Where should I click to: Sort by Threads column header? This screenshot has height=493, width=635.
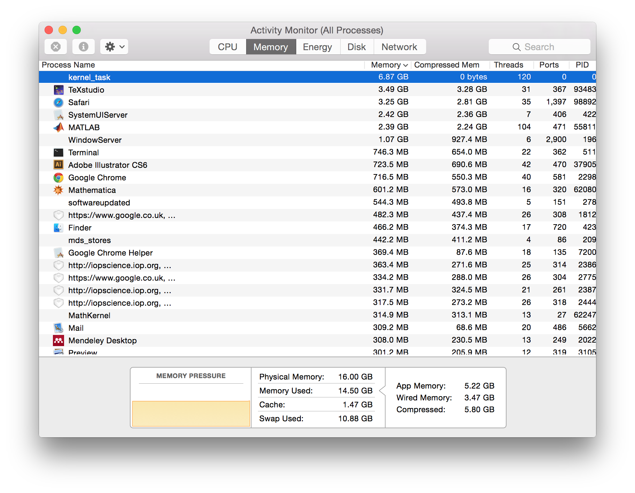[x=511, y=65]
